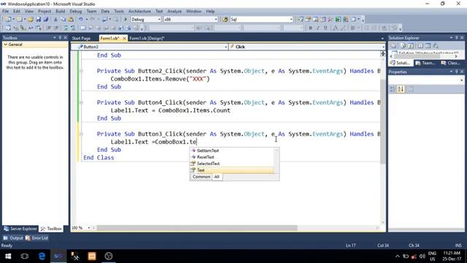467x263 pixels.
Task: Open the 100 % zoom dropdown
Action: point(89,228)
